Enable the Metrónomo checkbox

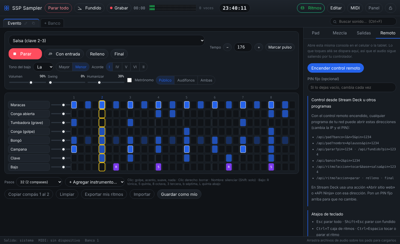[129, 80]
